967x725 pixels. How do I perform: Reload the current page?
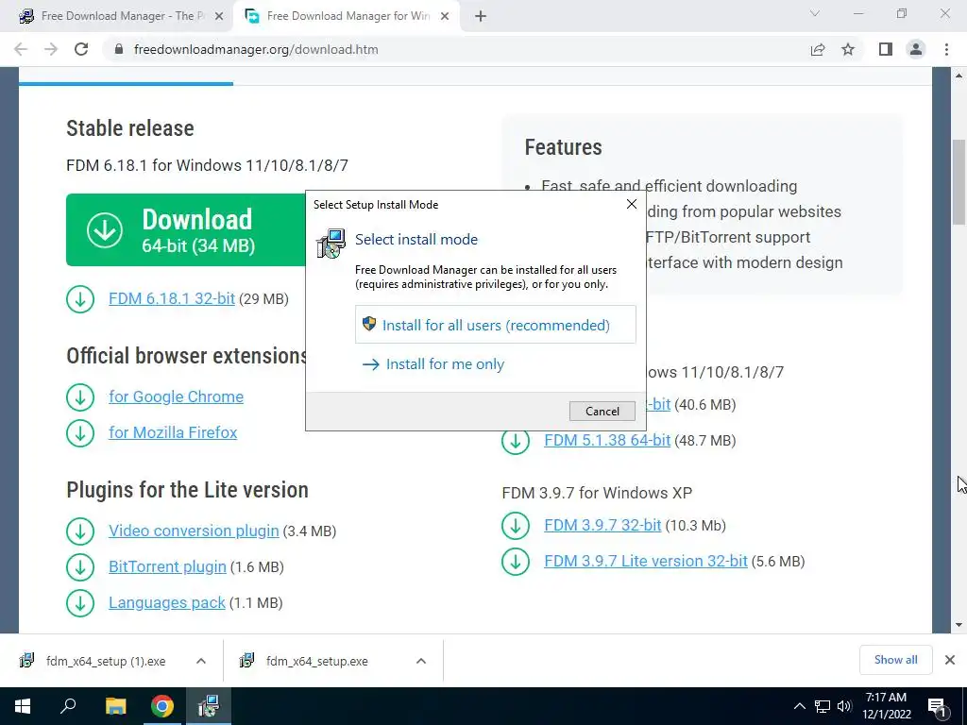81,49
